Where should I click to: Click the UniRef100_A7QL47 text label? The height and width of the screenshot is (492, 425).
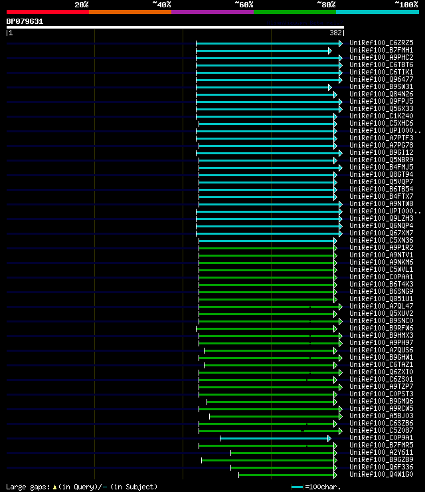point(381,306)
